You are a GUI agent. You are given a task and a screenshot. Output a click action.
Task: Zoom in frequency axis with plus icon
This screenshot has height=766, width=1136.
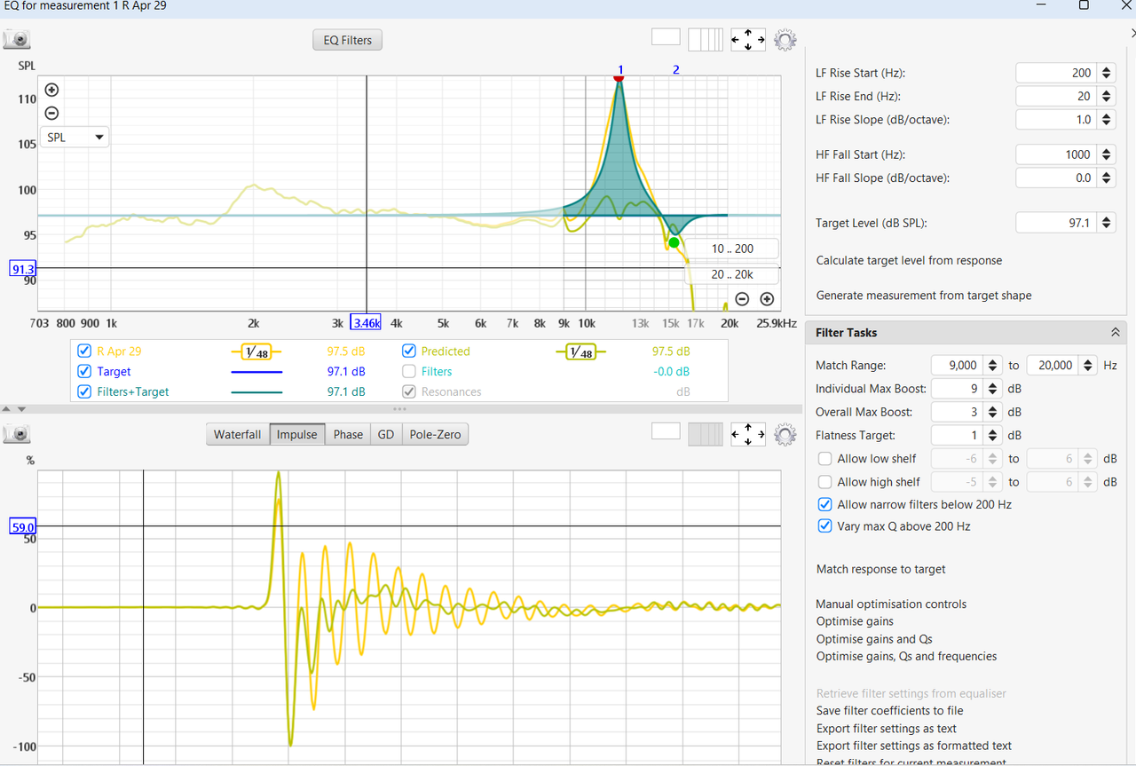coord(767,299)
